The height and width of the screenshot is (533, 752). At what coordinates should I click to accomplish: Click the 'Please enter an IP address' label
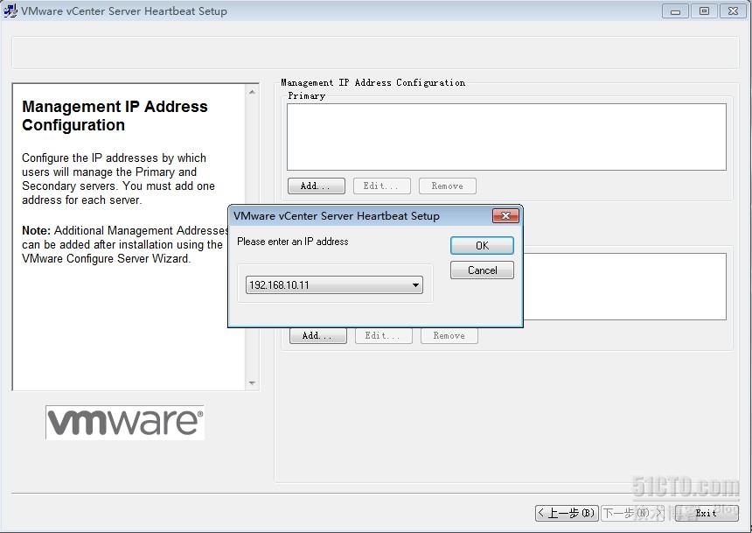(293, 242)
